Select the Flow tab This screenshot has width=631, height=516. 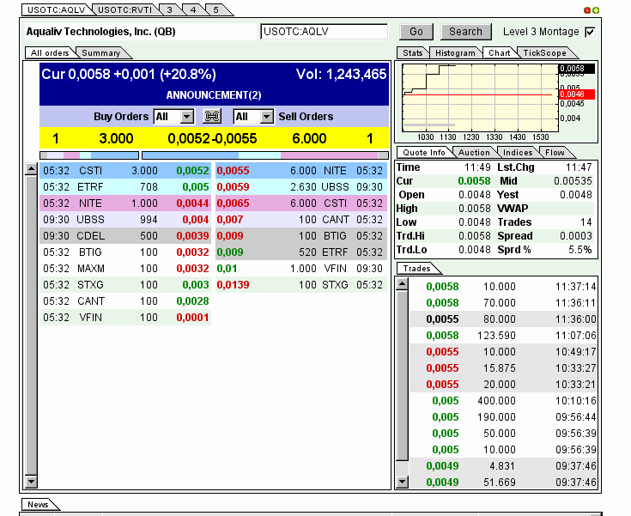tap(555, 153)
